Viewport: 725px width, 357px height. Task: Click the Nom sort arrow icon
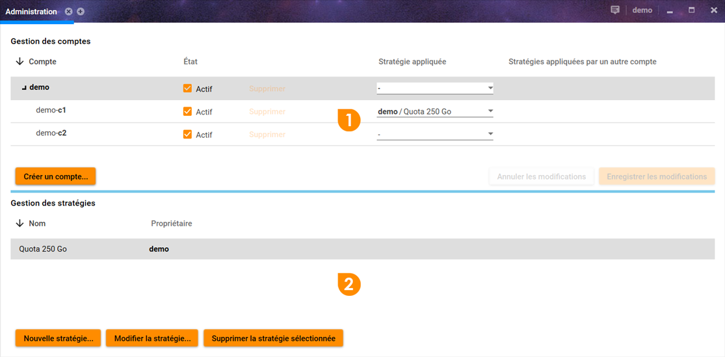20,224
